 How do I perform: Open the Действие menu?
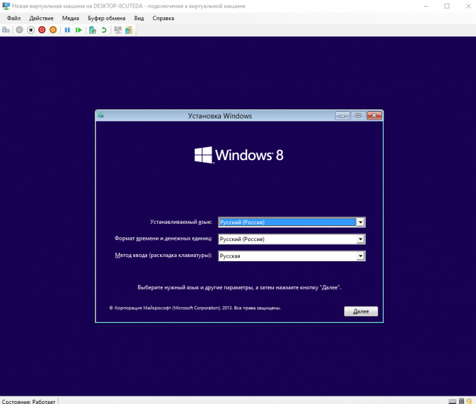coord(41,18)
